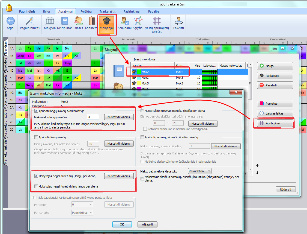Open the Sąryšiai relations icon
Image resolution: width=307 pixels, height=234 pixels.
138,21
